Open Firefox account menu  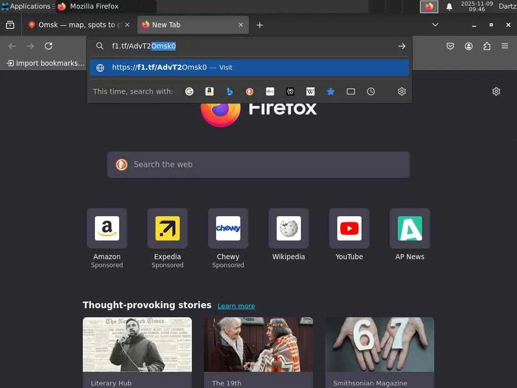coord(469,46)
